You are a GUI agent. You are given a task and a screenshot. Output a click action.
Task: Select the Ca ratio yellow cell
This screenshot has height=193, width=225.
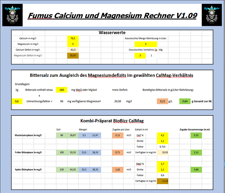point(140,56)
